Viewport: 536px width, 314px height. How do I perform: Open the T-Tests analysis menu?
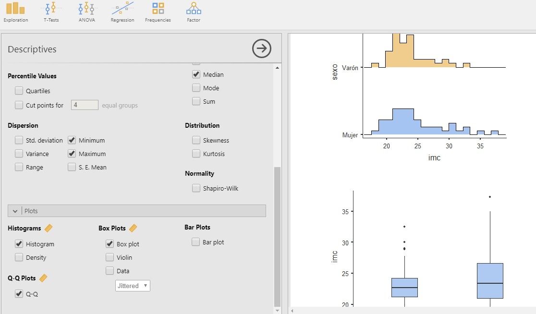click(51, 12)
